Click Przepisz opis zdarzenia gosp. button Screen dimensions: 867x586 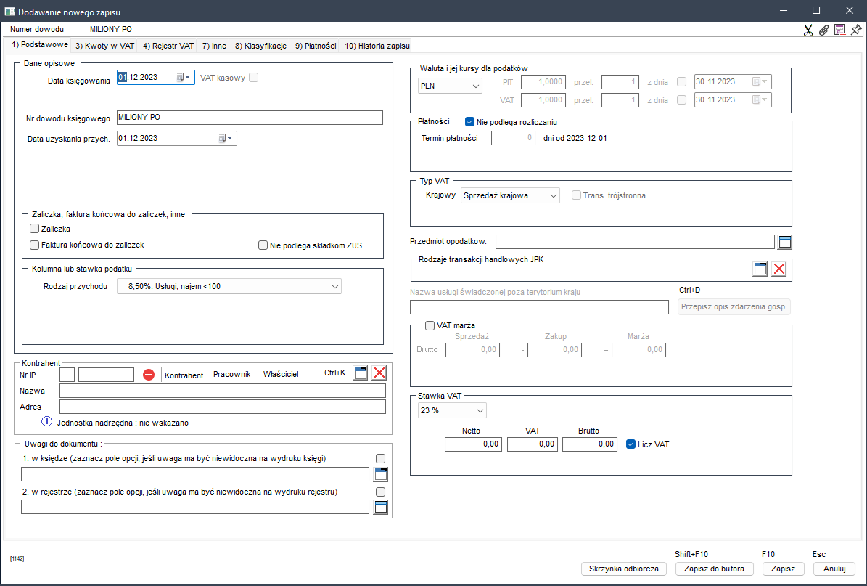click(x=734, y=306)
